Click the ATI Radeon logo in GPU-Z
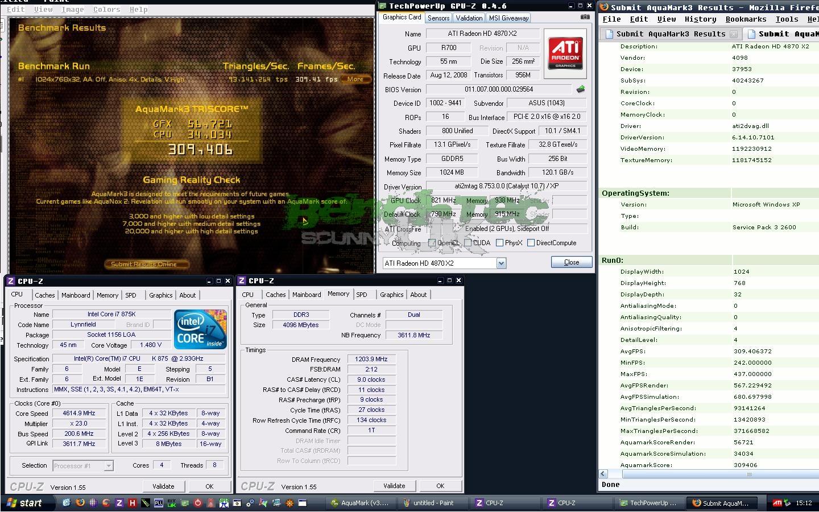 (565, 53)
